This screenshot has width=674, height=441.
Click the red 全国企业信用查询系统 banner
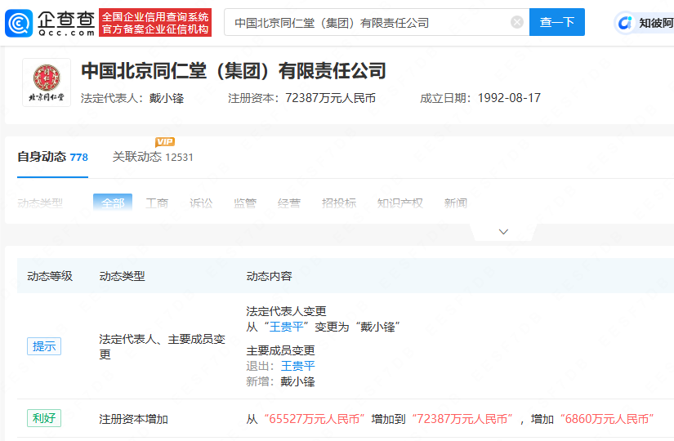155,23
